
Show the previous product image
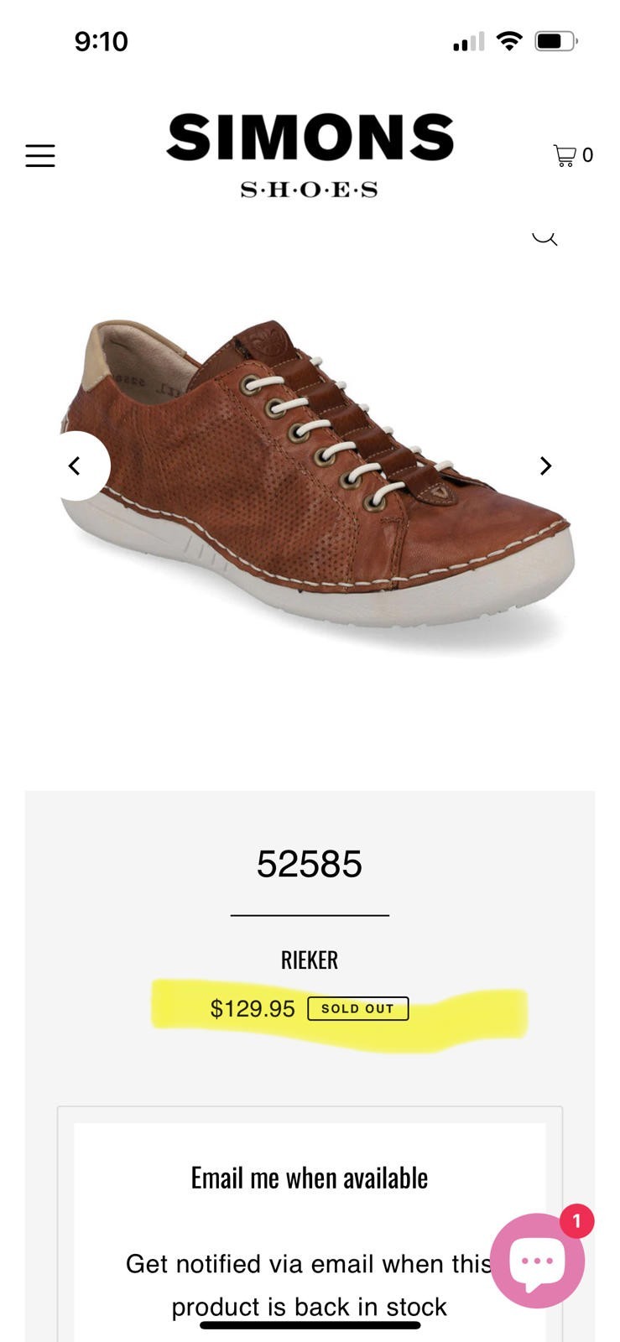[76, 466]
